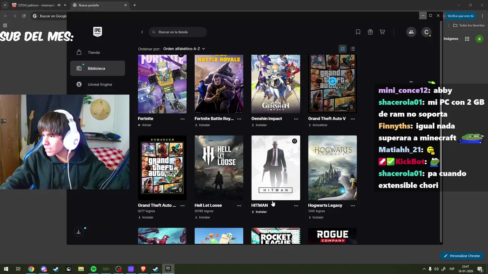Open the Google account avatar in Chrome
488x274 pixels.
pyautogui.click(x=479, y=39)
